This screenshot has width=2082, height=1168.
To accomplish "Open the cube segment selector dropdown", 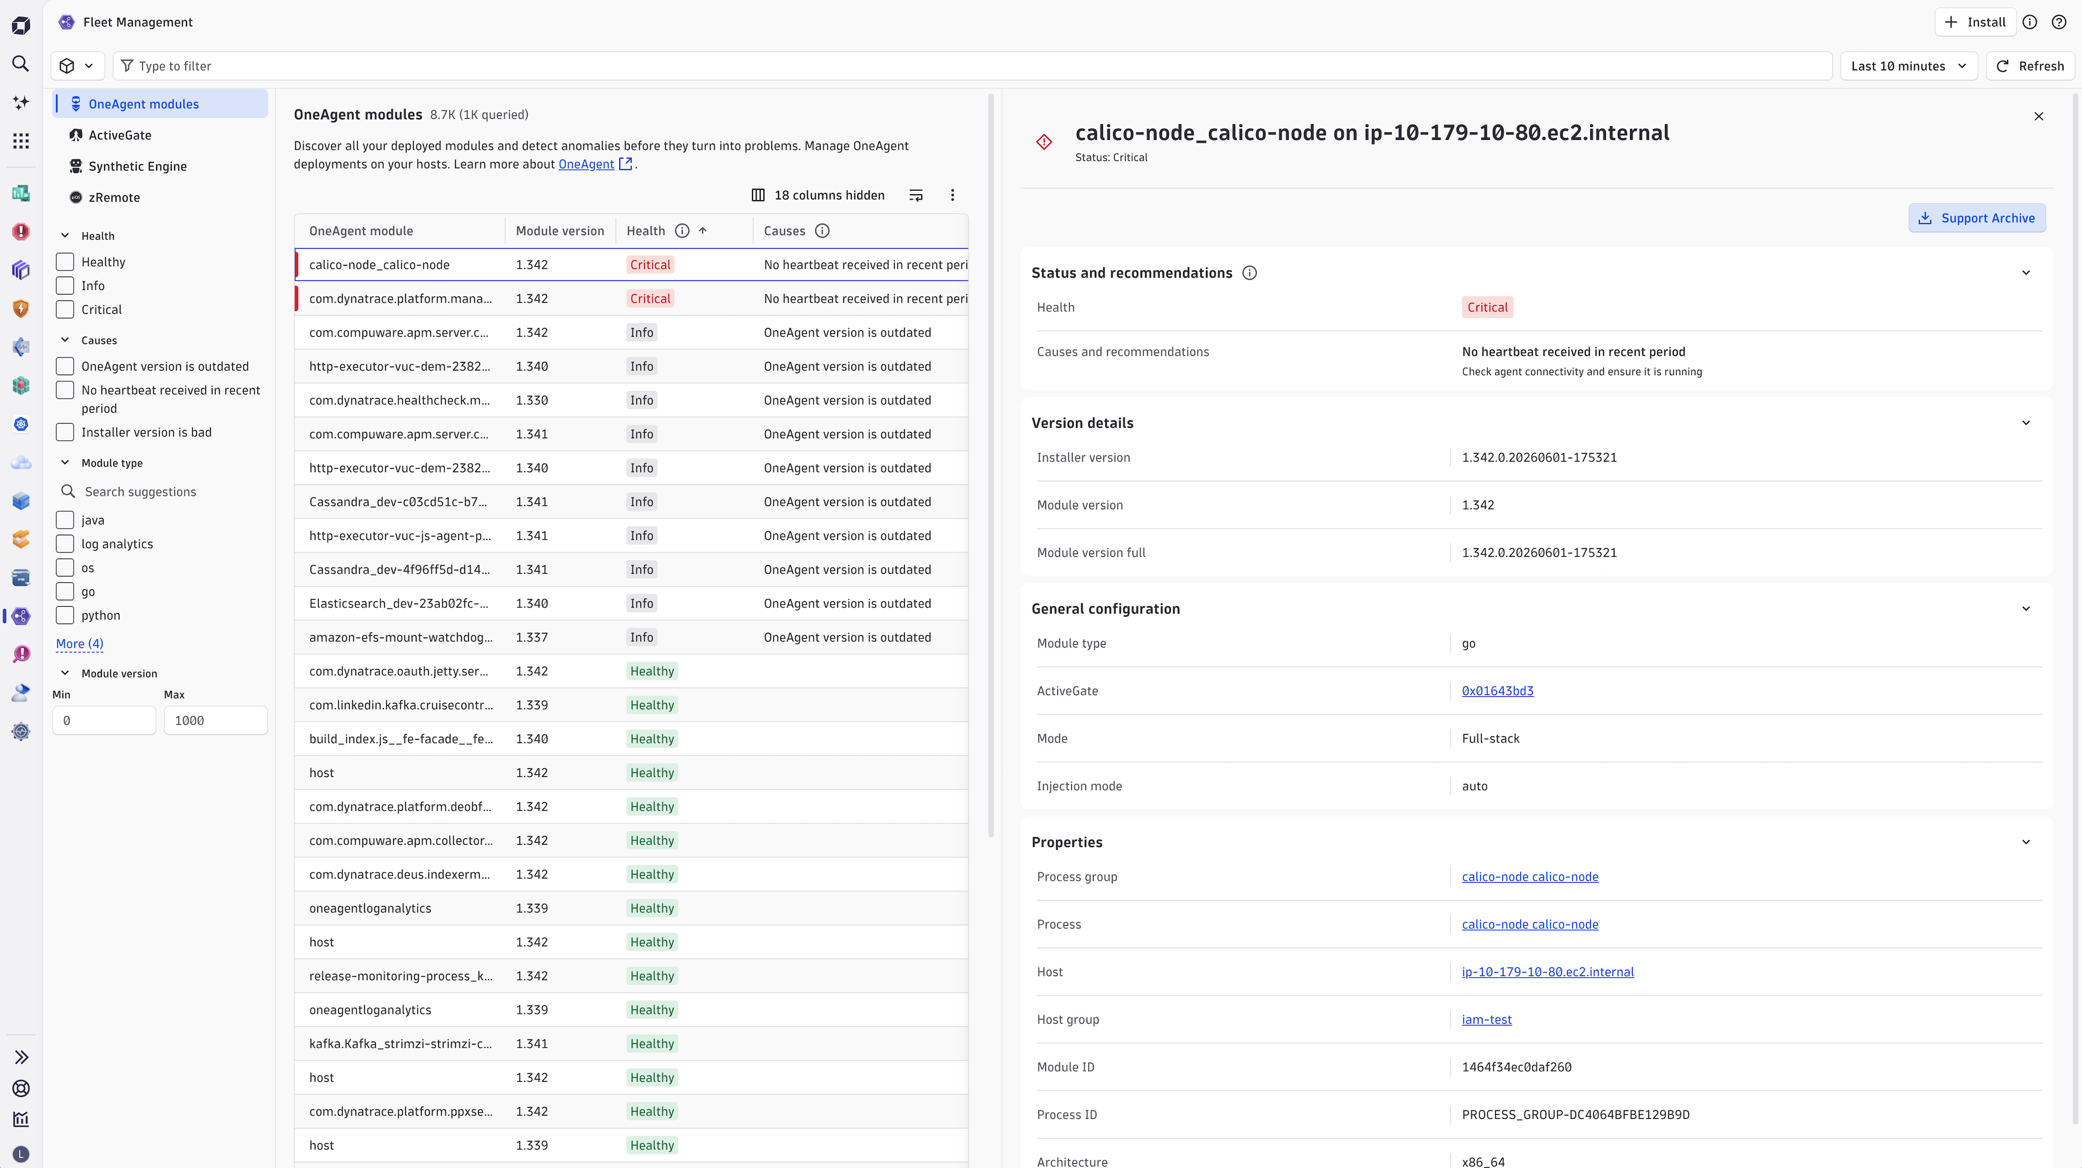I will 78,66.
